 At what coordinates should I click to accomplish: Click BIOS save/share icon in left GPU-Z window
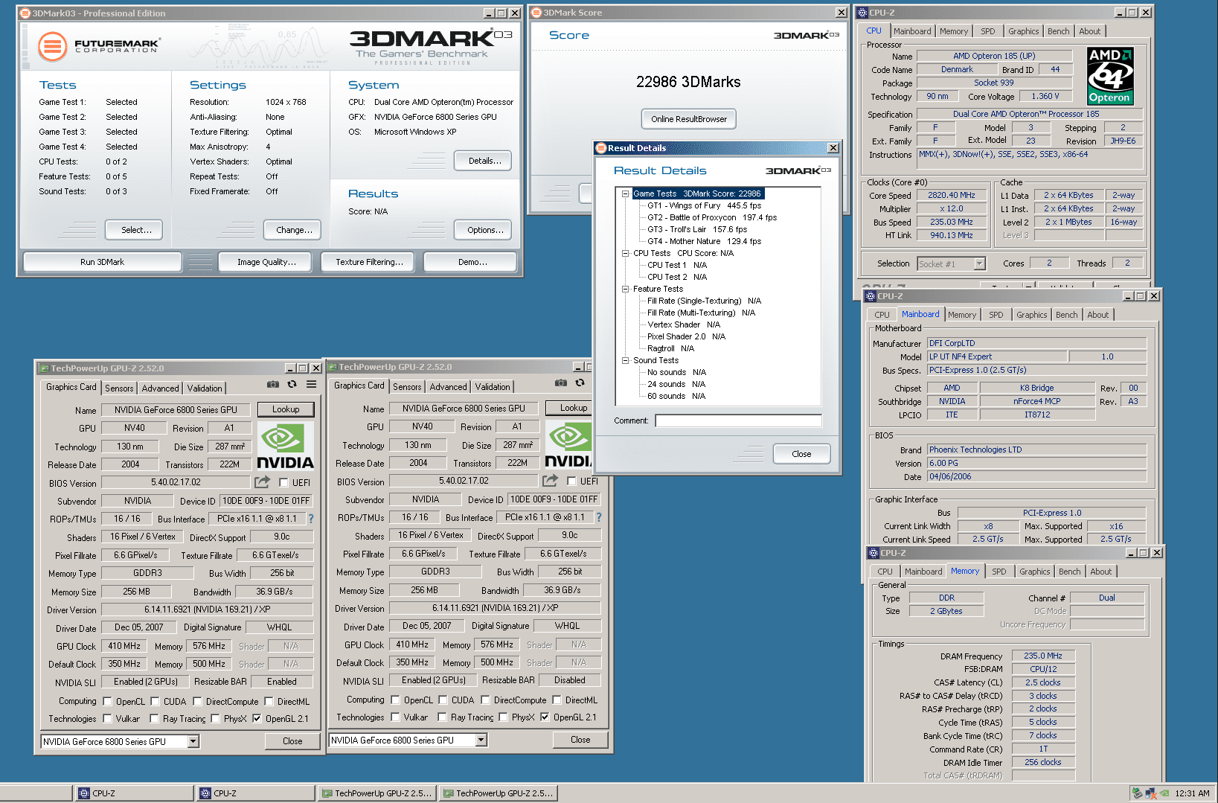(262, 482)
